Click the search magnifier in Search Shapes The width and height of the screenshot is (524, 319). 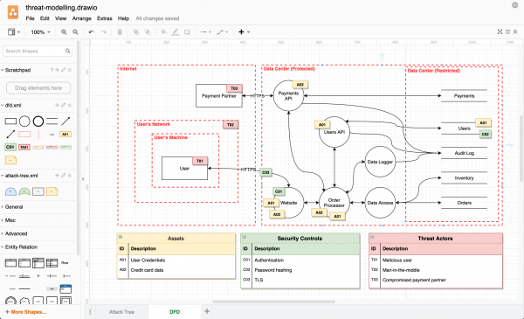click(68, 51)
